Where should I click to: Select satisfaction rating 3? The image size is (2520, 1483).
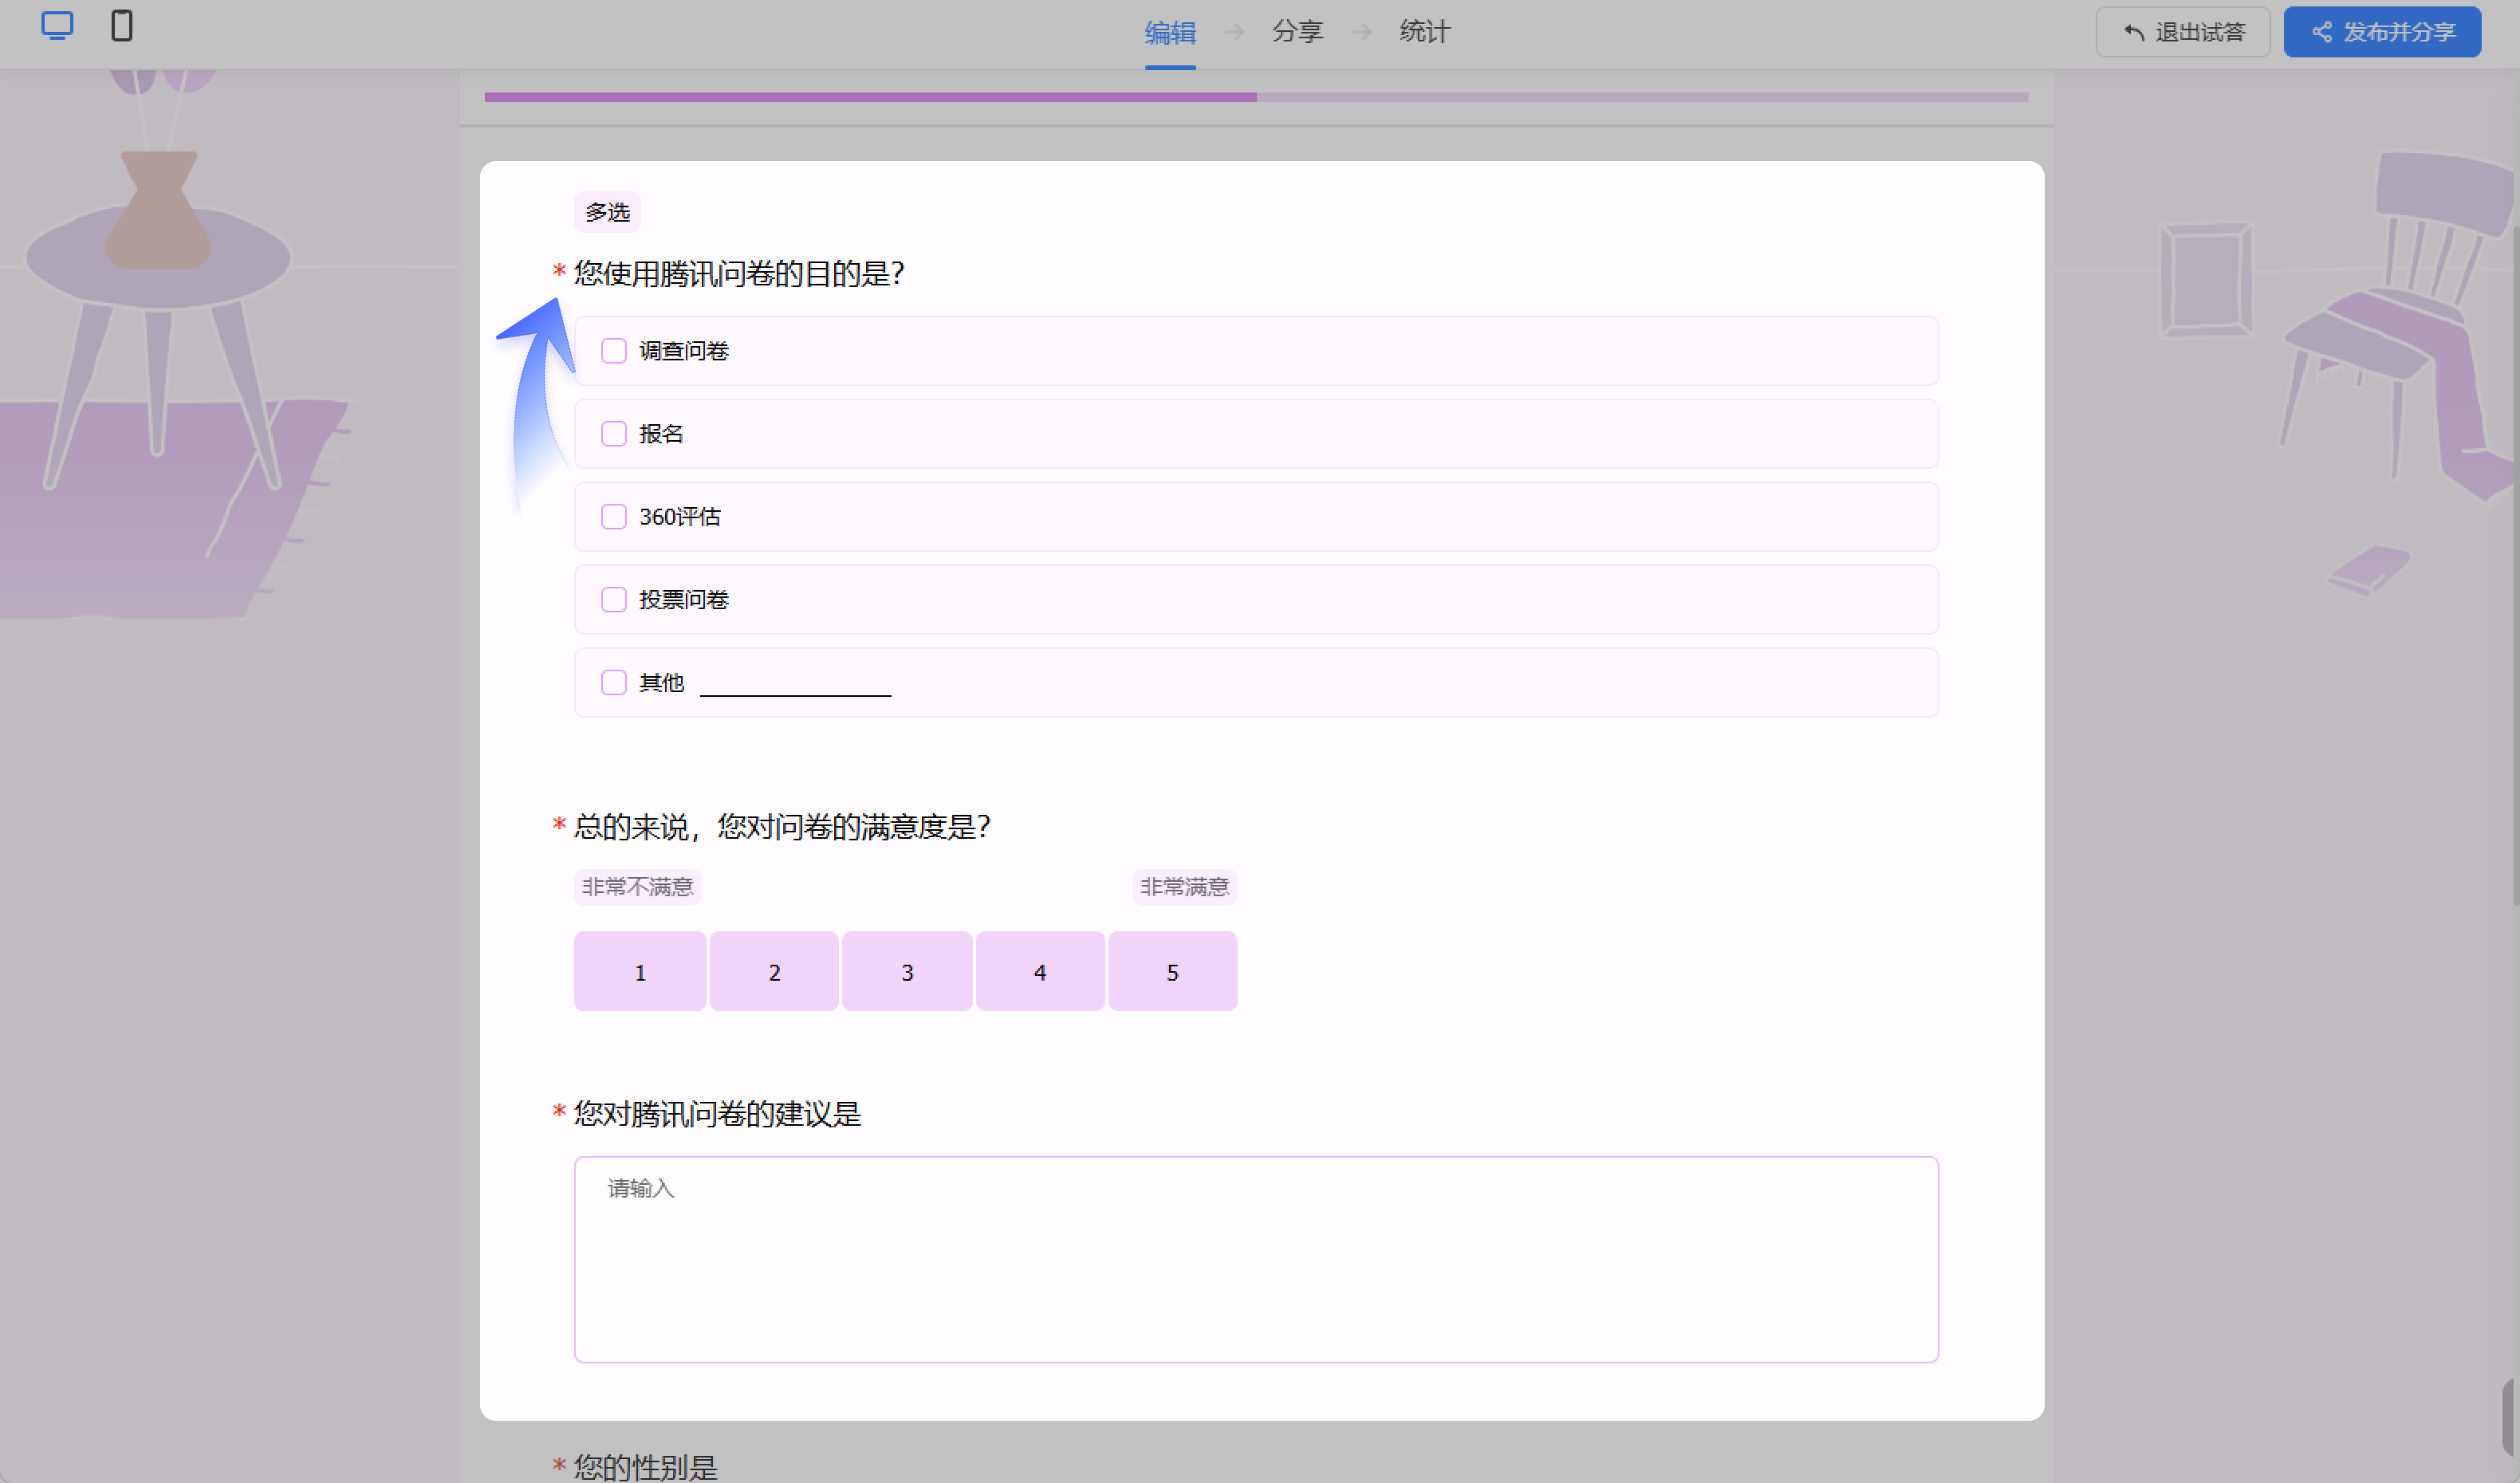click(x=907, y=972)
